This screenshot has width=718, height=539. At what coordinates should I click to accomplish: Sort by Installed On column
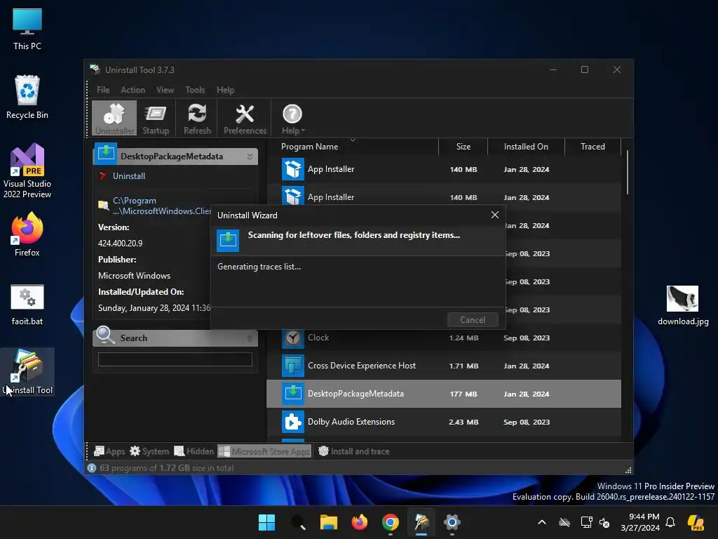[526, 147]
